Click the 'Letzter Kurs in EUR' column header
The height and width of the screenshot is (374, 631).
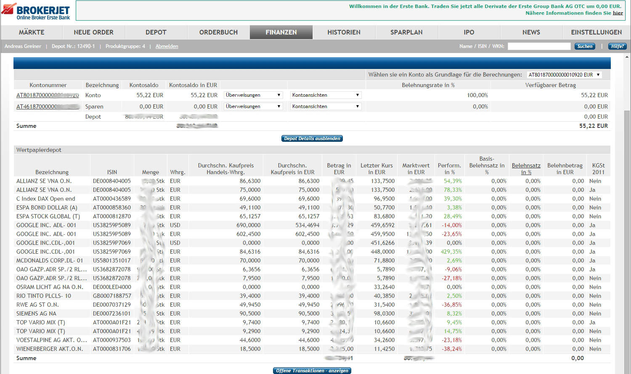376,169
